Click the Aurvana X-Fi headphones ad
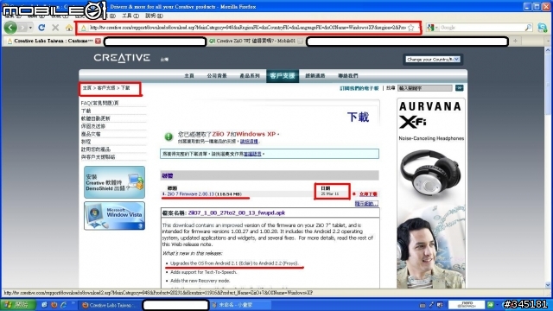Screen dimensions: 553x311 pos(431,194)
